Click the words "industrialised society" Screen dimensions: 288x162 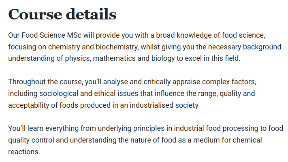[x=164, y=105]
